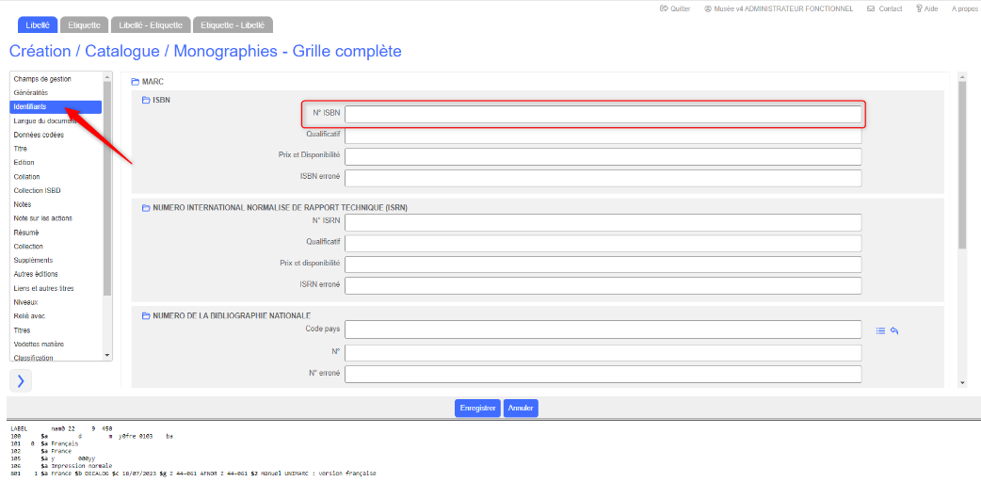
Task: Click the main form vertical scrollbar
Action: pos(961,165)
